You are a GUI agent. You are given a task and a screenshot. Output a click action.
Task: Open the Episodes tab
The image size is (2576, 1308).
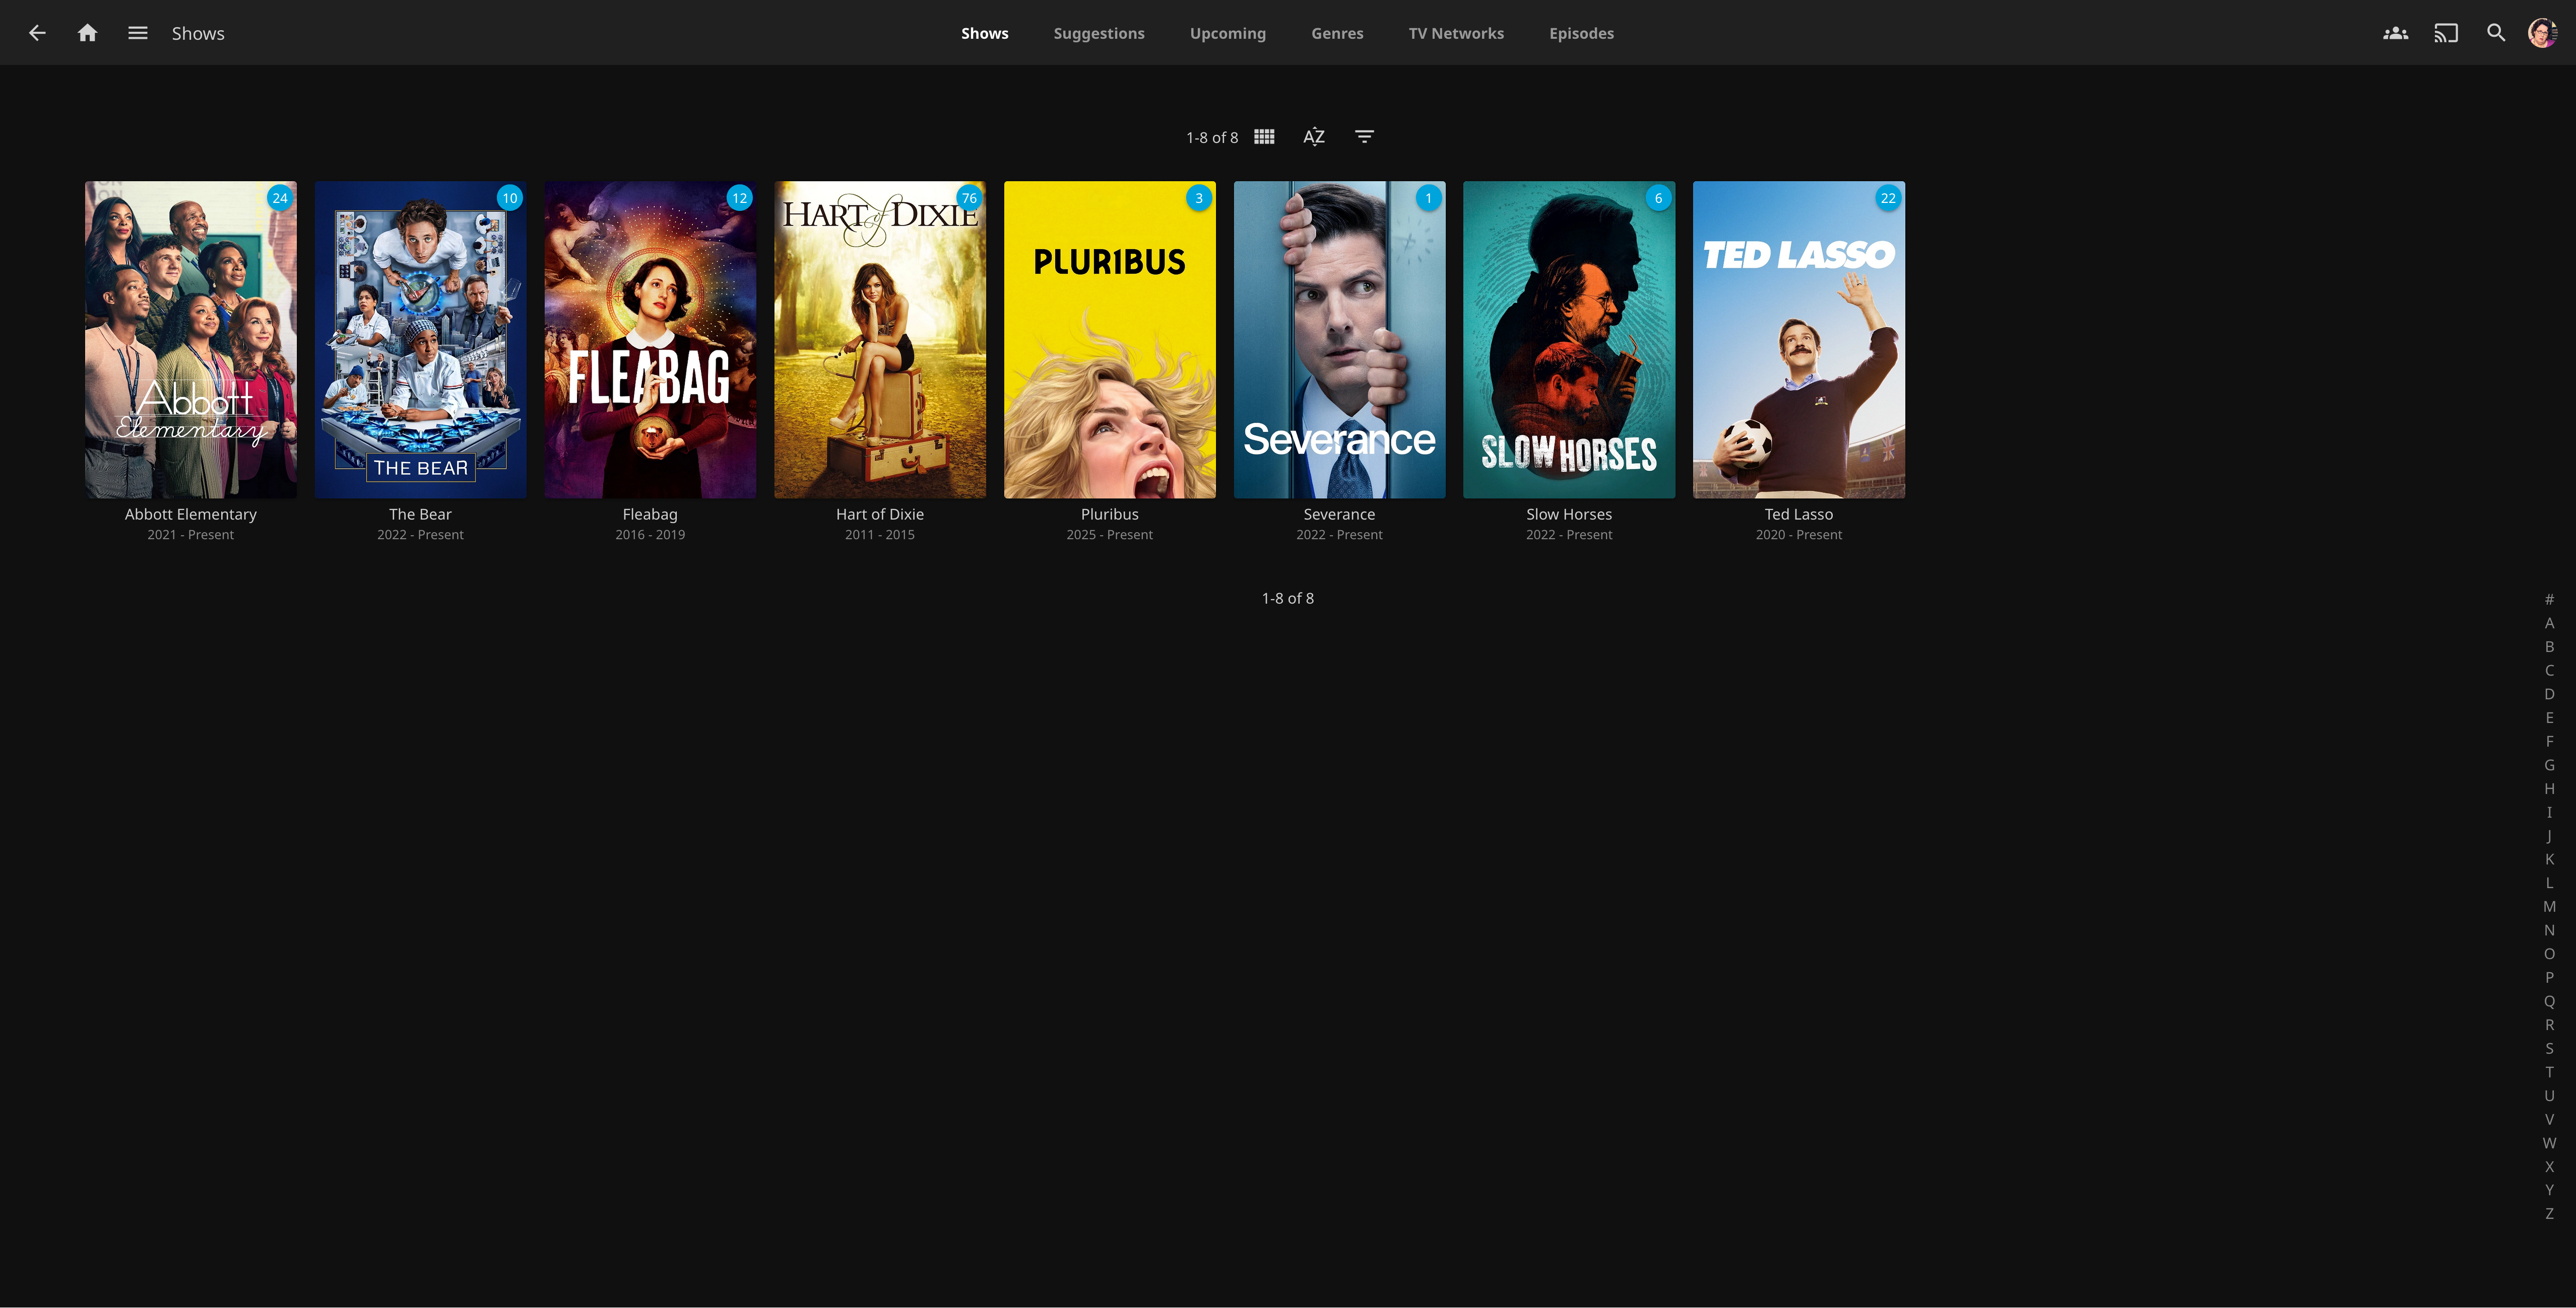[1581, 33]
